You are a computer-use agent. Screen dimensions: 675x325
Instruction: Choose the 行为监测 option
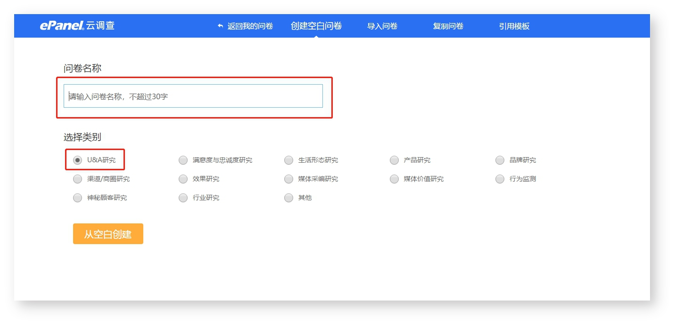point(500,179)
